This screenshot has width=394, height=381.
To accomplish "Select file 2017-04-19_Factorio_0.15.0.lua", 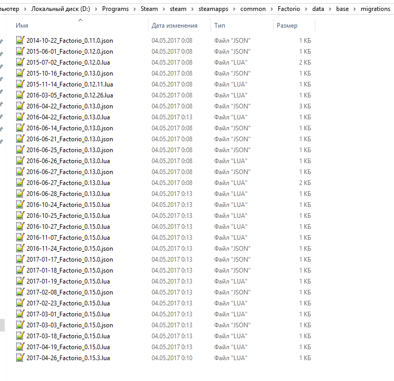I will point(68,347).
